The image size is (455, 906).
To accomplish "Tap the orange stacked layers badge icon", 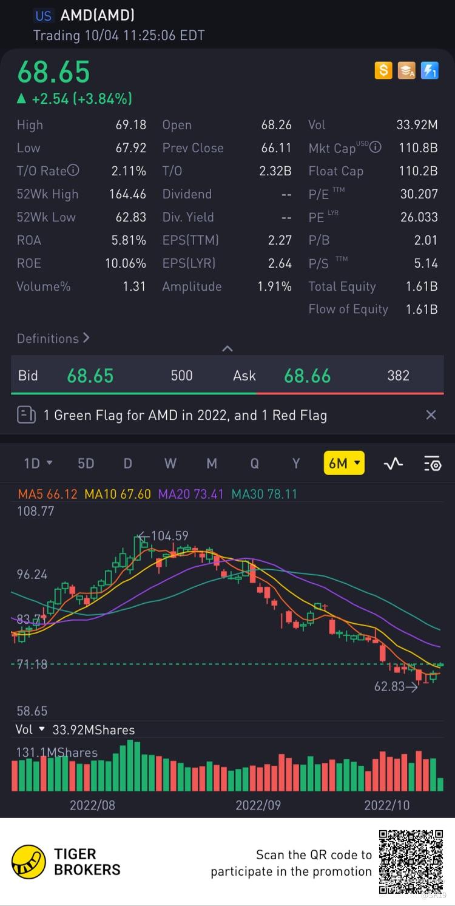I will [406, 70].
